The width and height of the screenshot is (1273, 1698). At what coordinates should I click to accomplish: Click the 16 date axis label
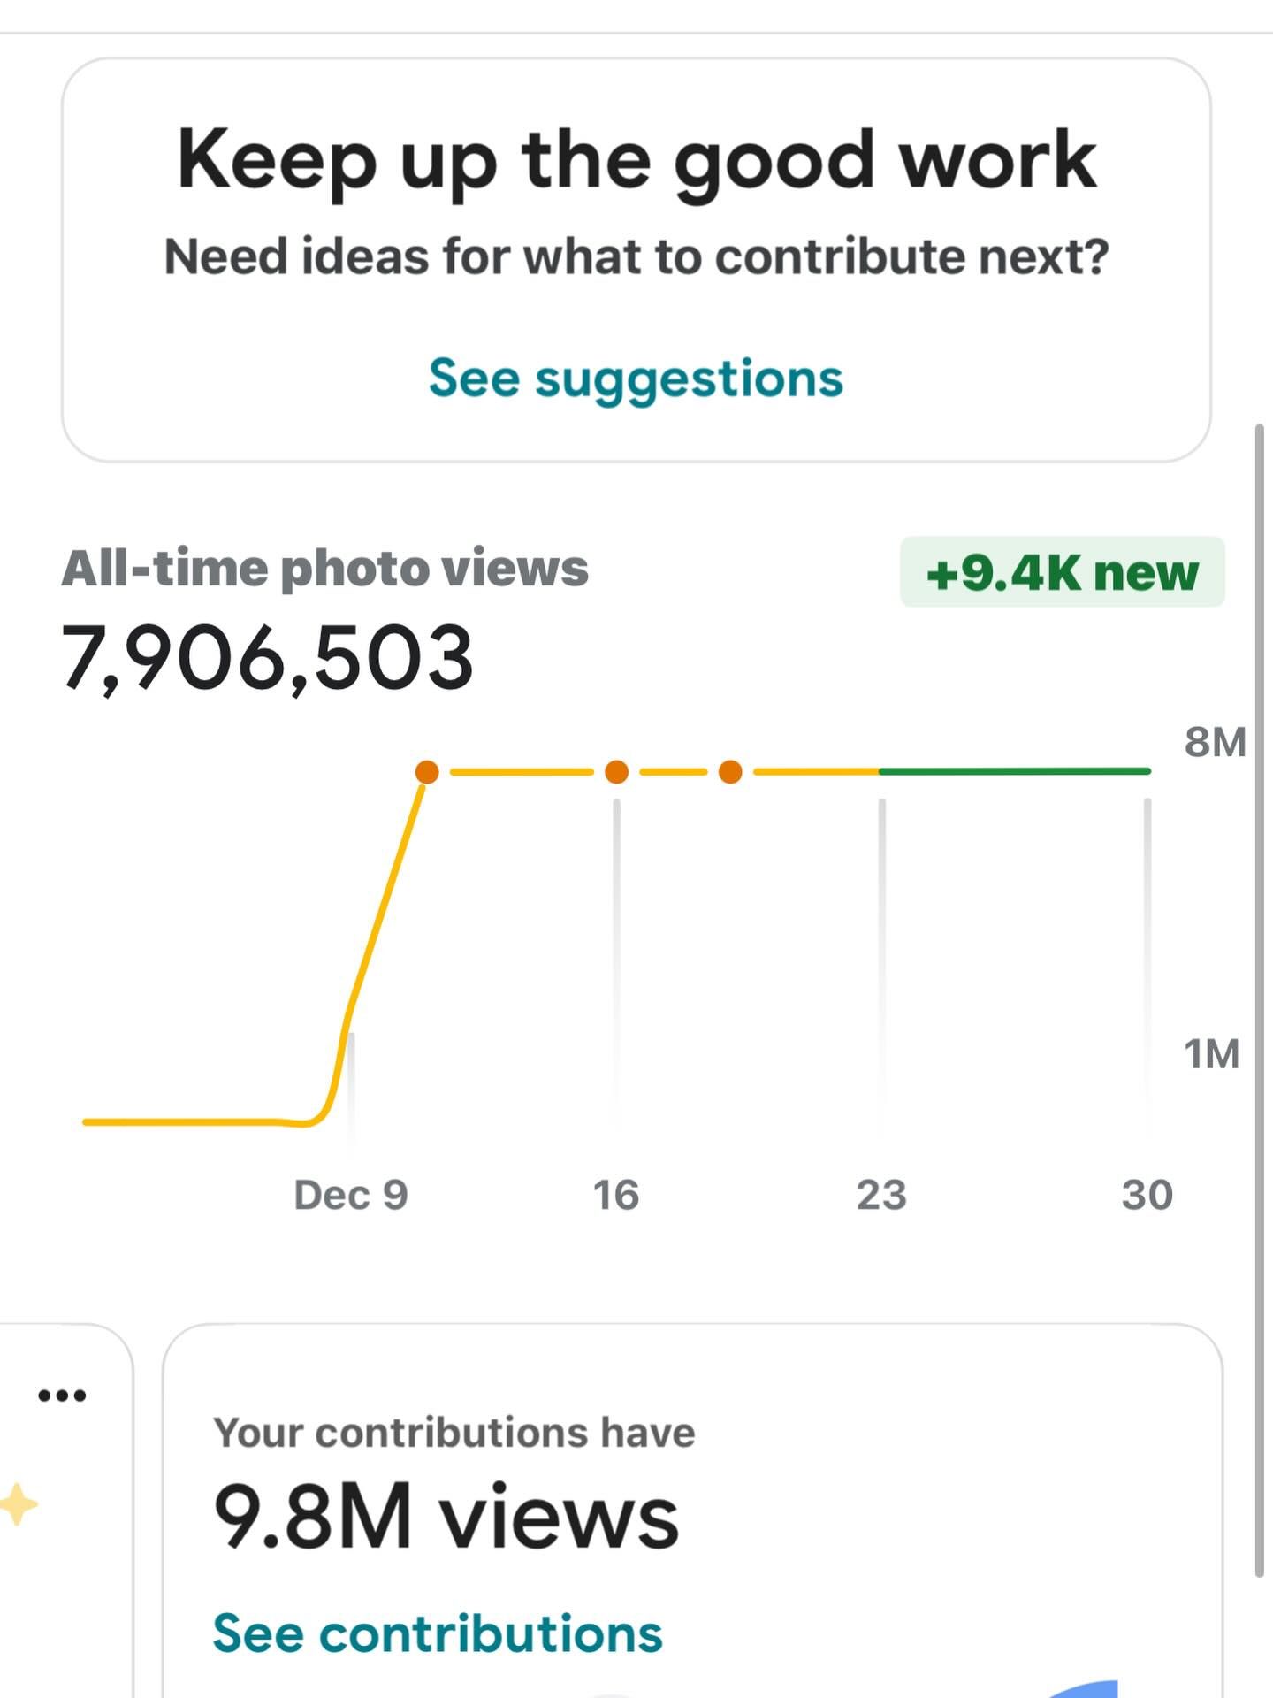pyautogui.click(x=615, y=1195)
